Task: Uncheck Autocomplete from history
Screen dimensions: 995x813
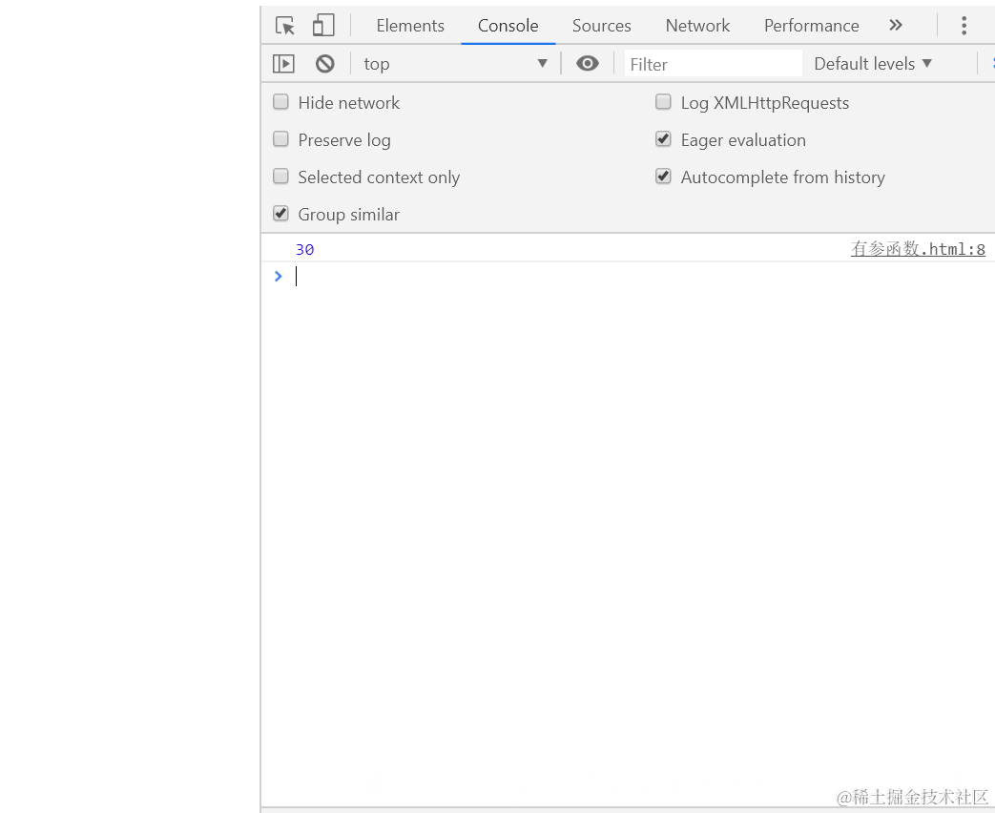Action: click(x=663, y=177)
